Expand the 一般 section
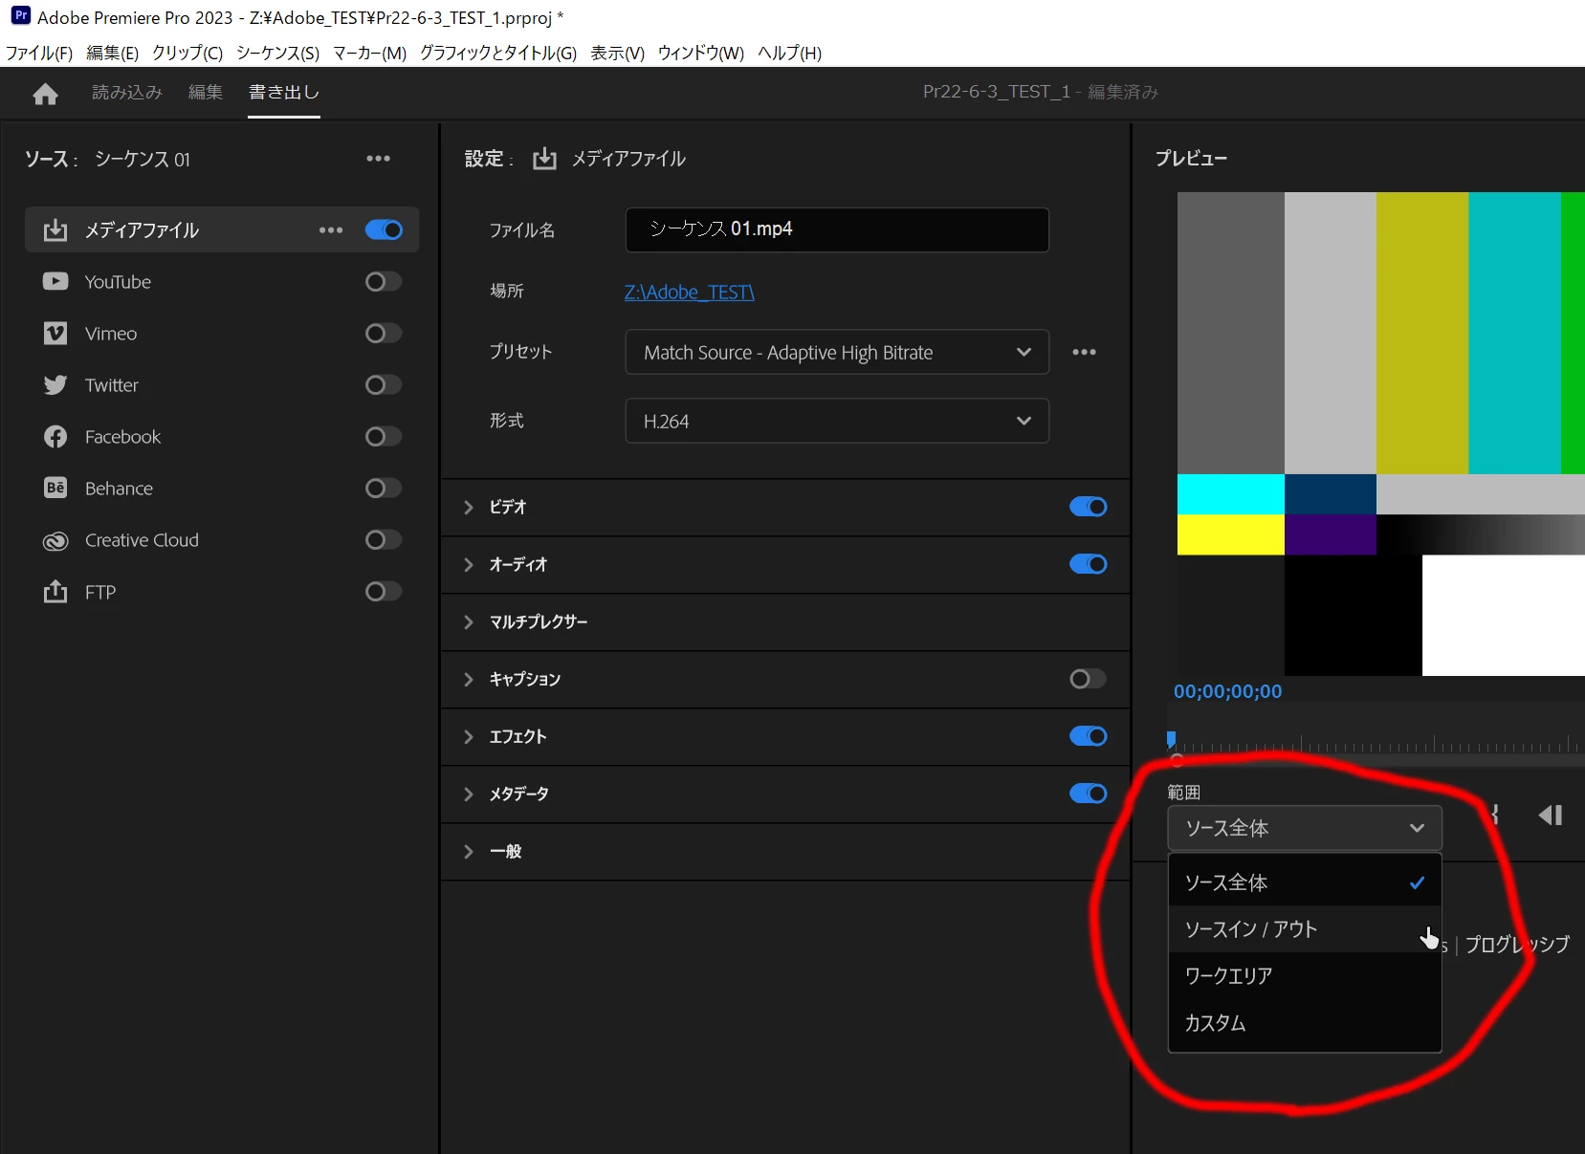 pyautogui.click(x=469, y=852)
